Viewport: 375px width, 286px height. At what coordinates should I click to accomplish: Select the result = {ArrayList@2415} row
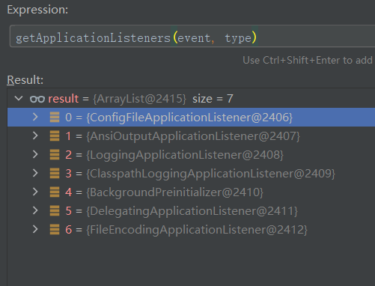(x=191, y=99)
